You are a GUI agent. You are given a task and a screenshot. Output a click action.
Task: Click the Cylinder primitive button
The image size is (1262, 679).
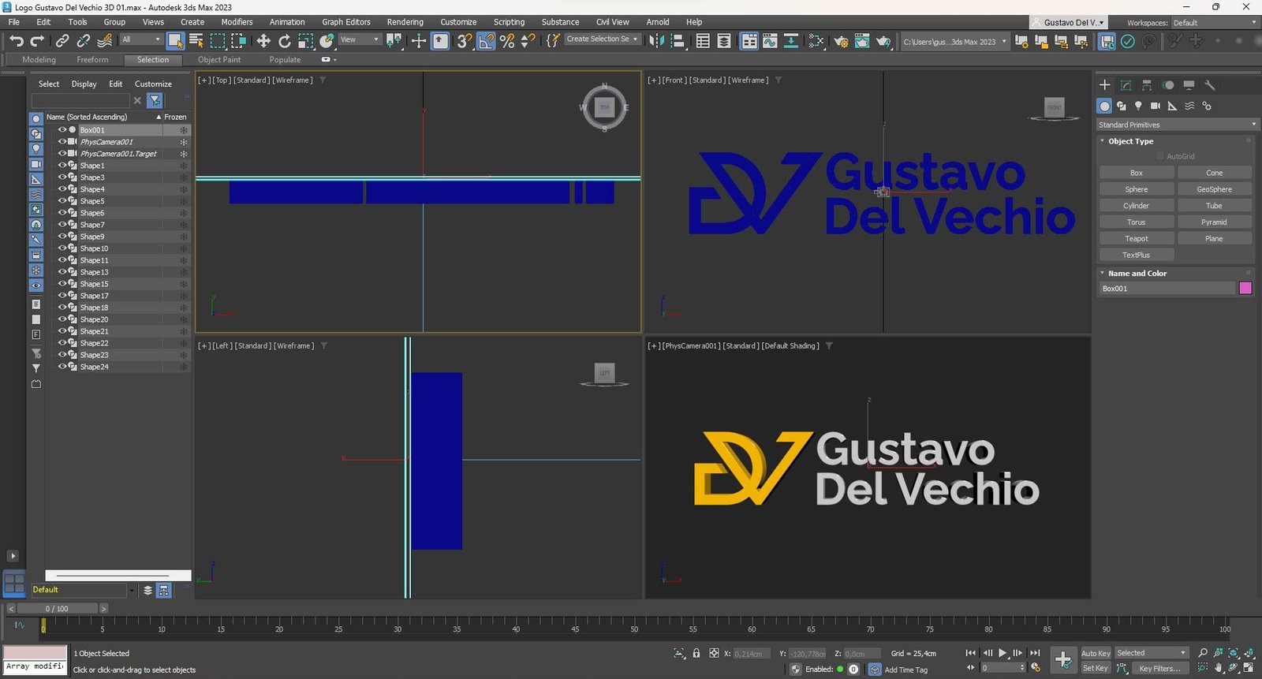pyautogui.click(x=1136, y=206)
